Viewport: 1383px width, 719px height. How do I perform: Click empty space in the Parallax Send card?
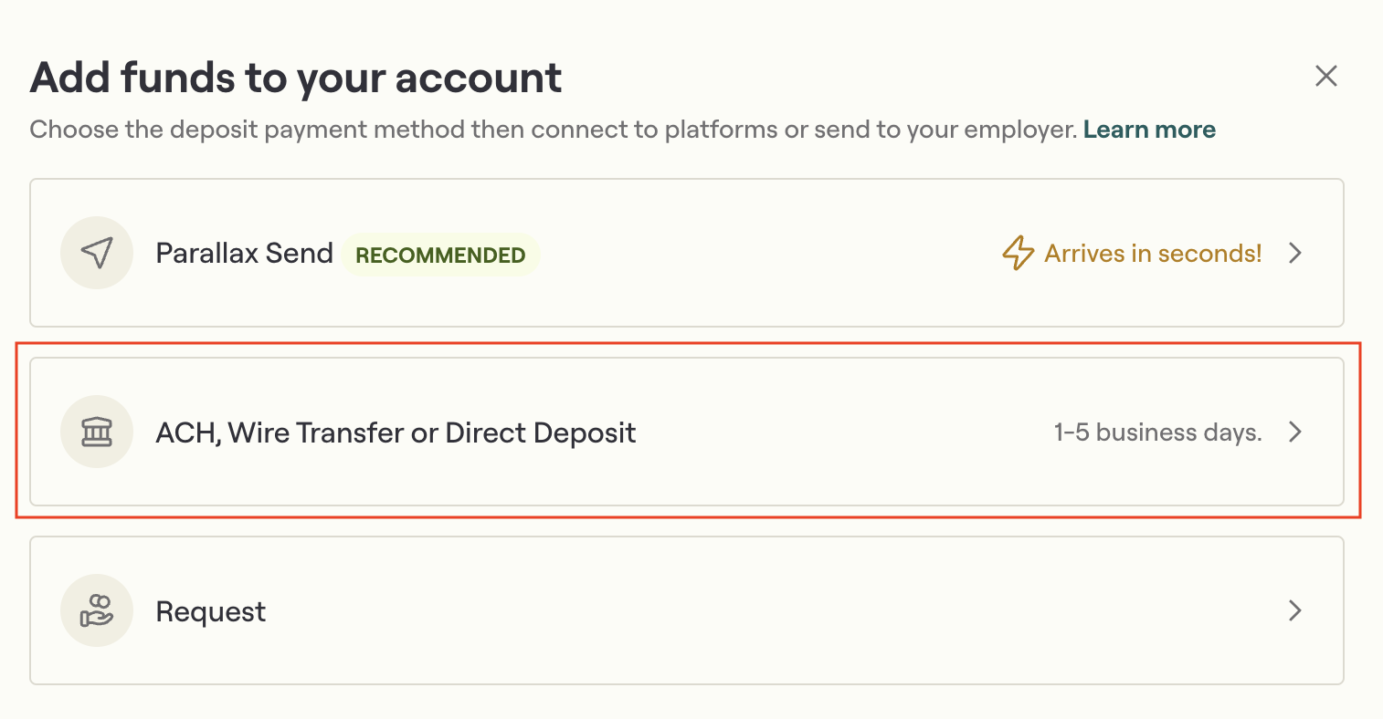point(767,253)
